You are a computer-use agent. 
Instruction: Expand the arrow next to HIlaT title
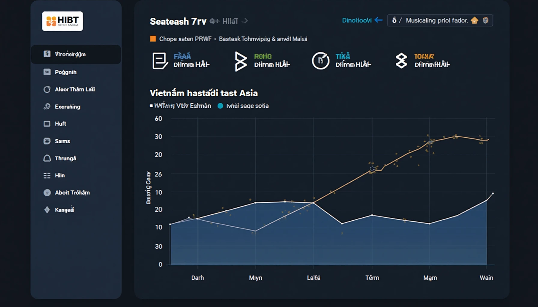(245, 21)
